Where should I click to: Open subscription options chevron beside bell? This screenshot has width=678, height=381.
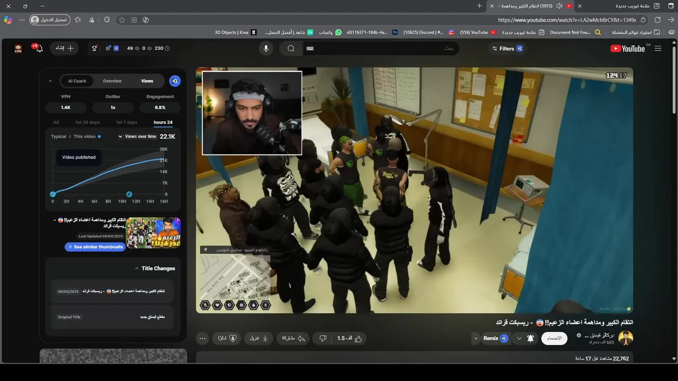[519, 338]
